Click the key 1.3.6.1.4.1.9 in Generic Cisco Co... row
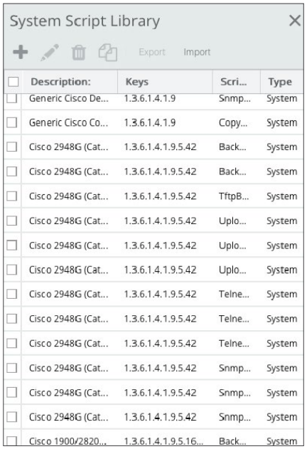The height and width of the screenshot is (449, 307). pos(150,122)
